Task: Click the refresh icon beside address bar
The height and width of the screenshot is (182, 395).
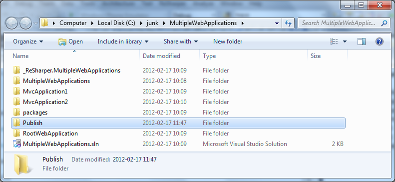Action: click(288, 23)
